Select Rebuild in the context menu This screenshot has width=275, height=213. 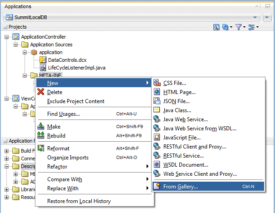(93, 135)
